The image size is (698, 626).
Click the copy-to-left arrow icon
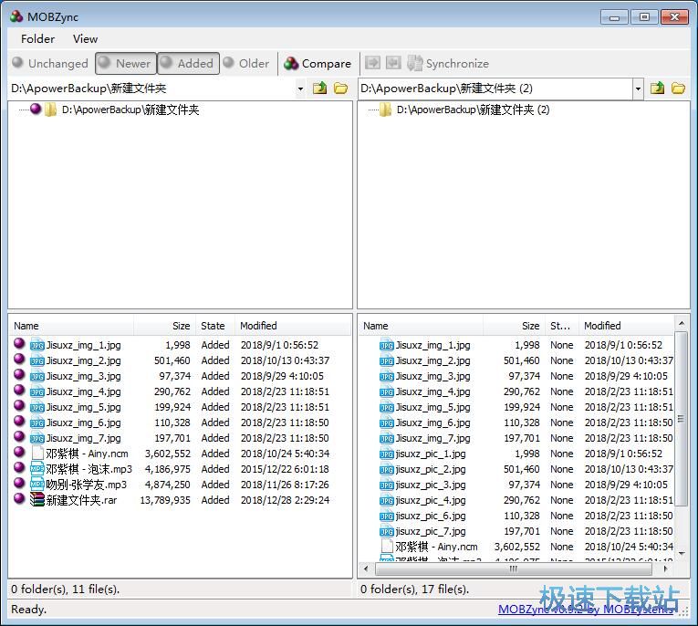tap(393, 63)
